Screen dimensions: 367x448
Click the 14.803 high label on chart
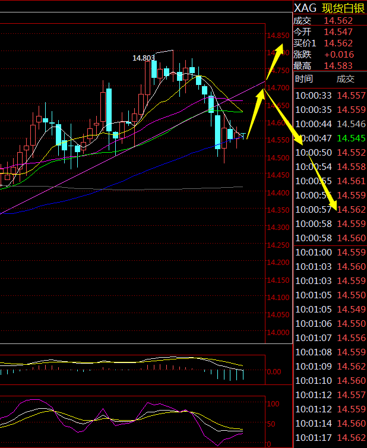tap(144, 58)
